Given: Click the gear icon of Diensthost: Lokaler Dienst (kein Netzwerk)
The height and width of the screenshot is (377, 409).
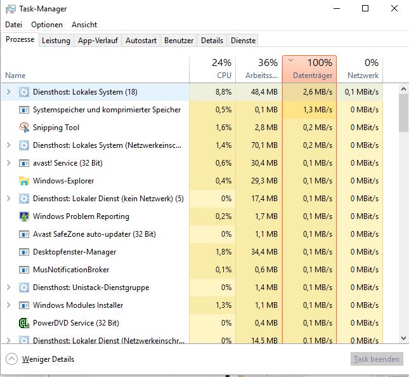Looking at the screenshot, I should (x=24, y=199).
